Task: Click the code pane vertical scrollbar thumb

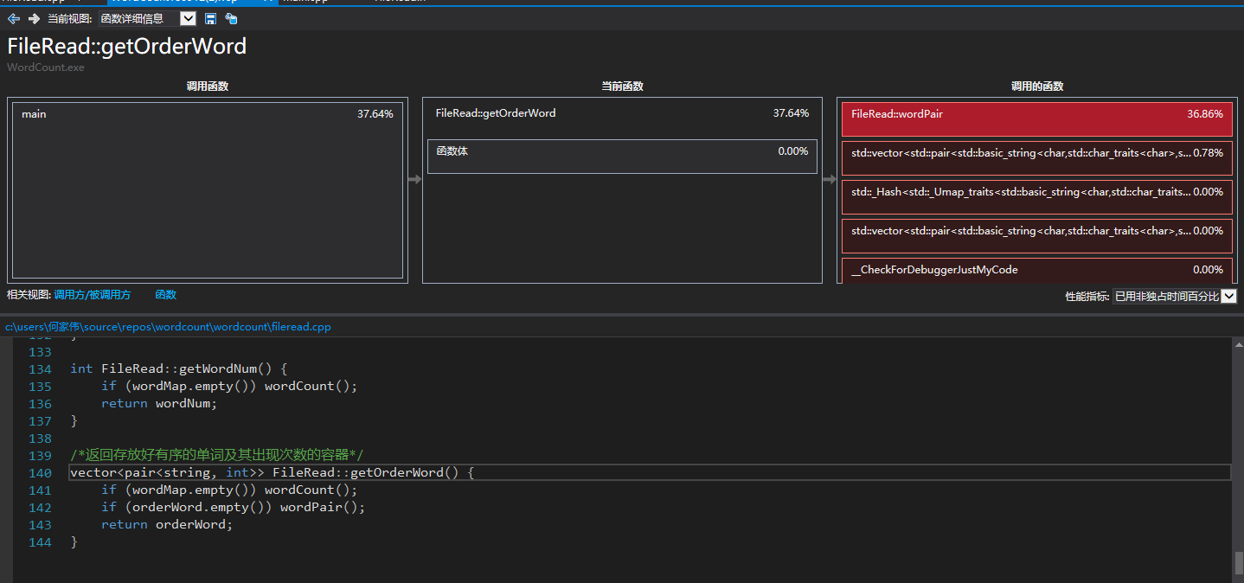Action: click(1239, 562)
